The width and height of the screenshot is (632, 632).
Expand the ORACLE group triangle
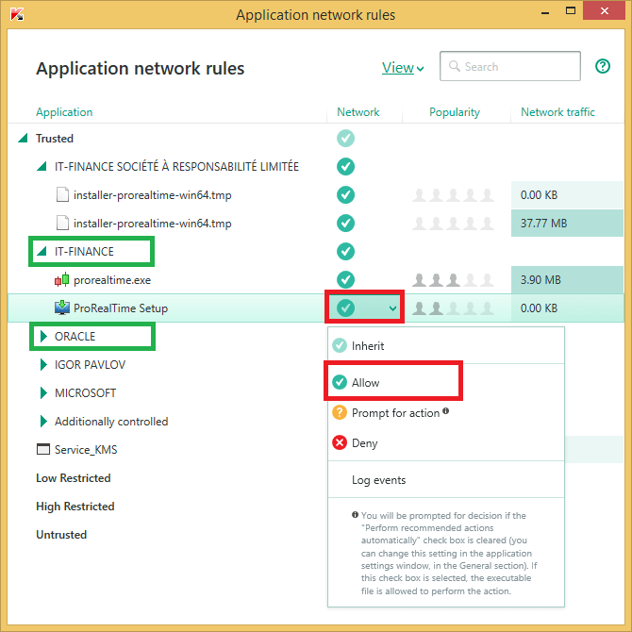pyautogui.click(x=43, y=336)
